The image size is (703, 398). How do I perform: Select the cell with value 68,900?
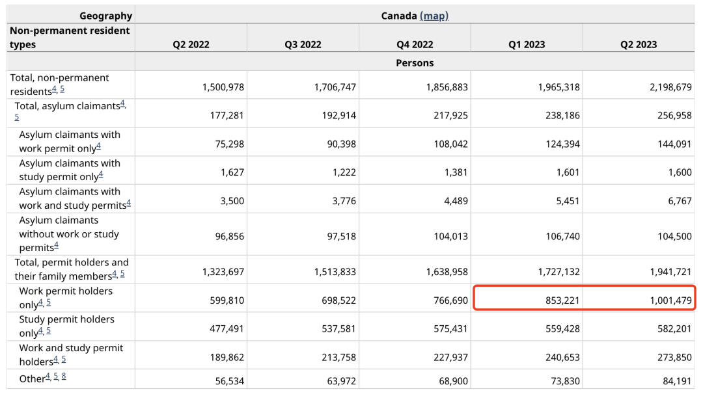(415, 378)
